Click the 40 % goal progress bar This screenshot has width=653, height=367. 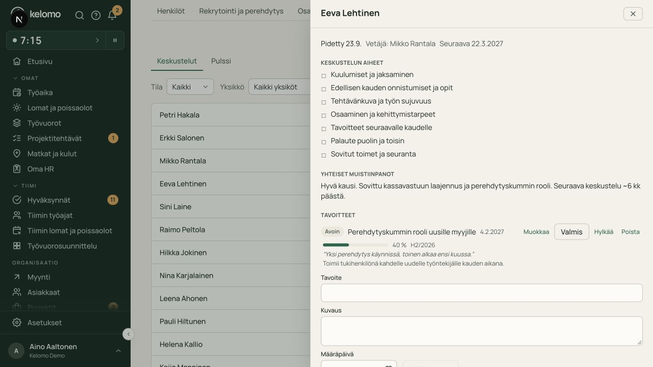[x=356, y=245]
